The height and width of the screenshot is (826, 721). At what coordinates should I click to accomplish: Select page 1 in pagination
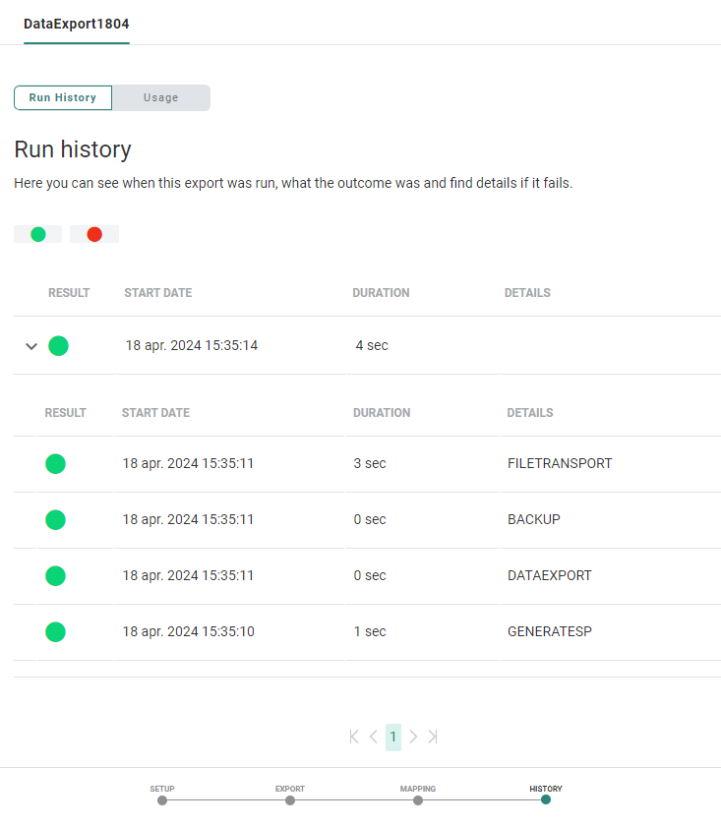[x=393, y=737]
